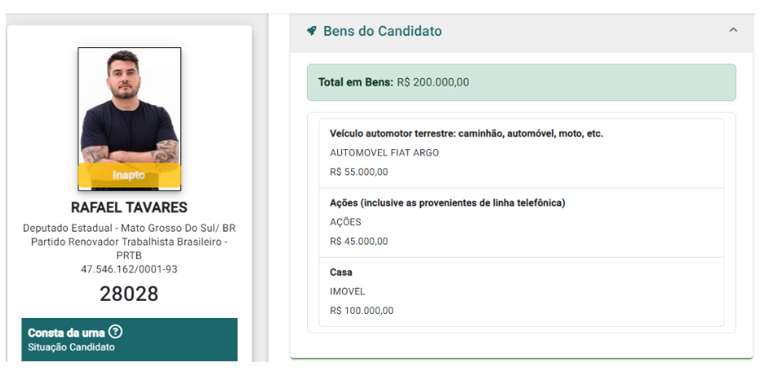Click the IMOVEL description text
The height and width of the screenshot is (375, 769).
348,291
